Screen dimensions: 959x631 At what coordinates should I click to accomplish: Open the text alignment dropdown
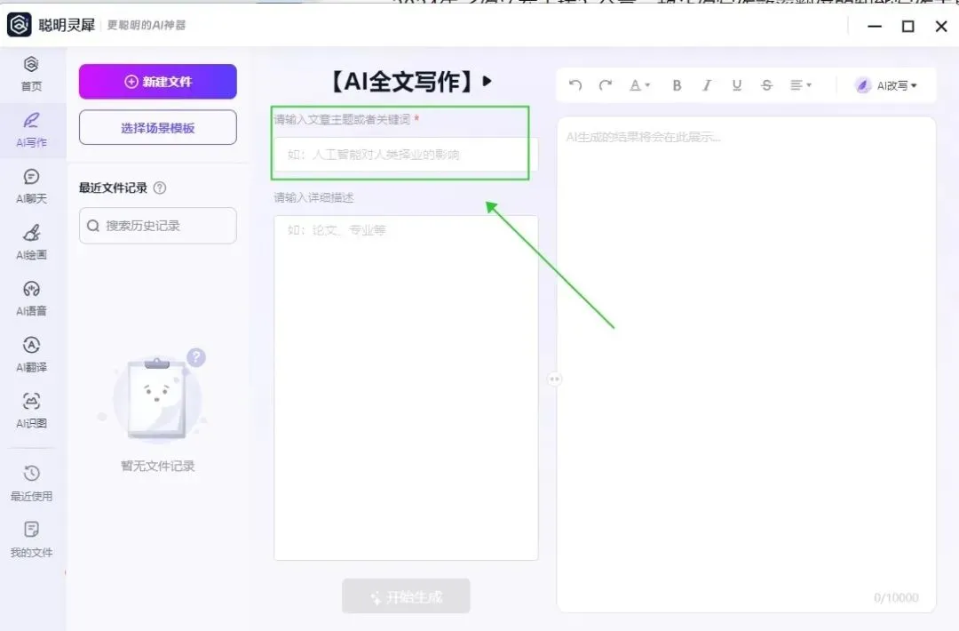[x=800, y=85]
